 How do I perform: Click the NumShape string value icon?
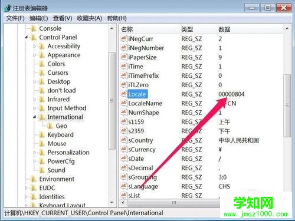tap(123, 113)
